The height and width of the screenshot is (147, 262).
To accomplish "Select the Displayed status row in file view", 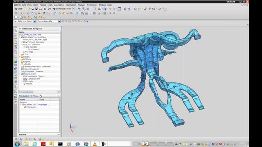I will 43,105.
